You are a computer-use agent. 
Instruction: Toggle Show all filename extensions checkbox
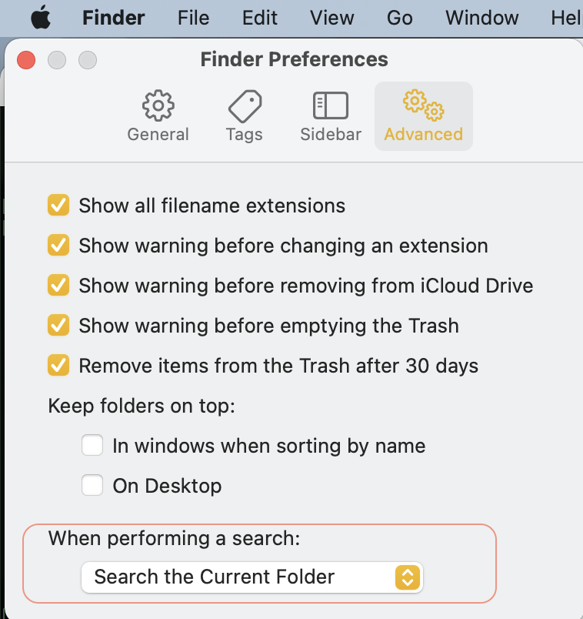pos(58,206)
